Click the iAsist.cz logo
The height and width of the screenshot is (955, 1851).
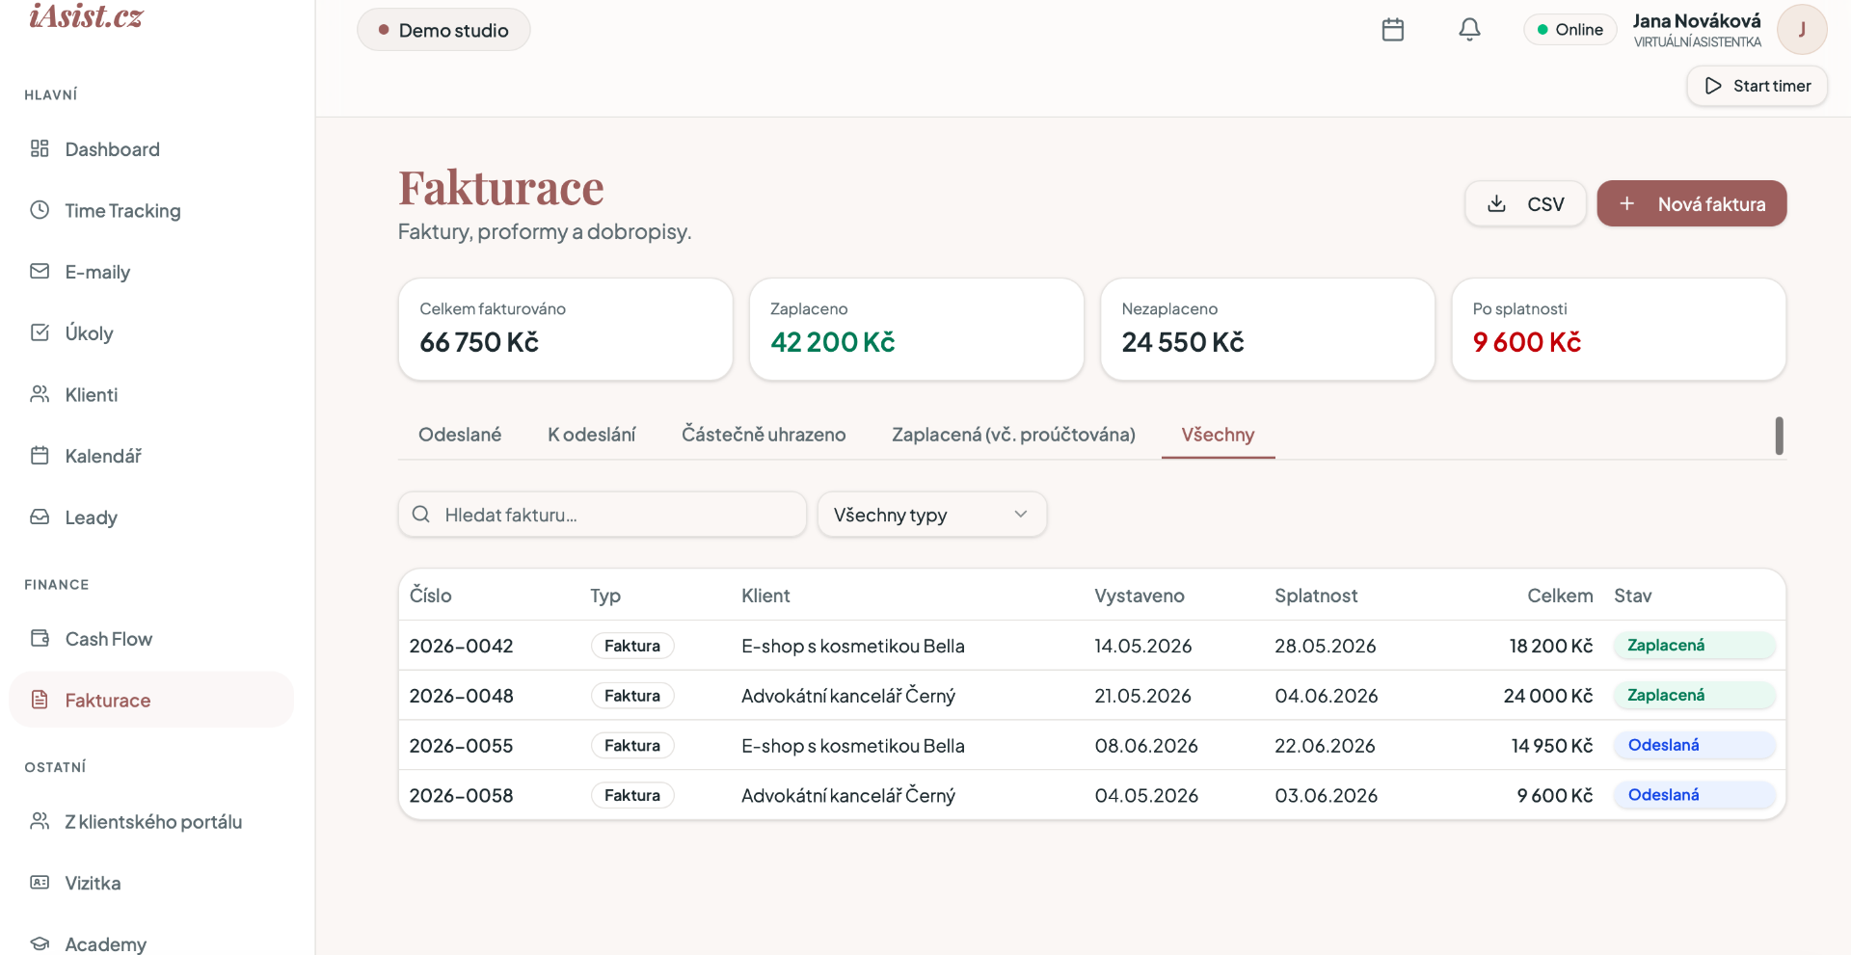(x=86, y=15)
